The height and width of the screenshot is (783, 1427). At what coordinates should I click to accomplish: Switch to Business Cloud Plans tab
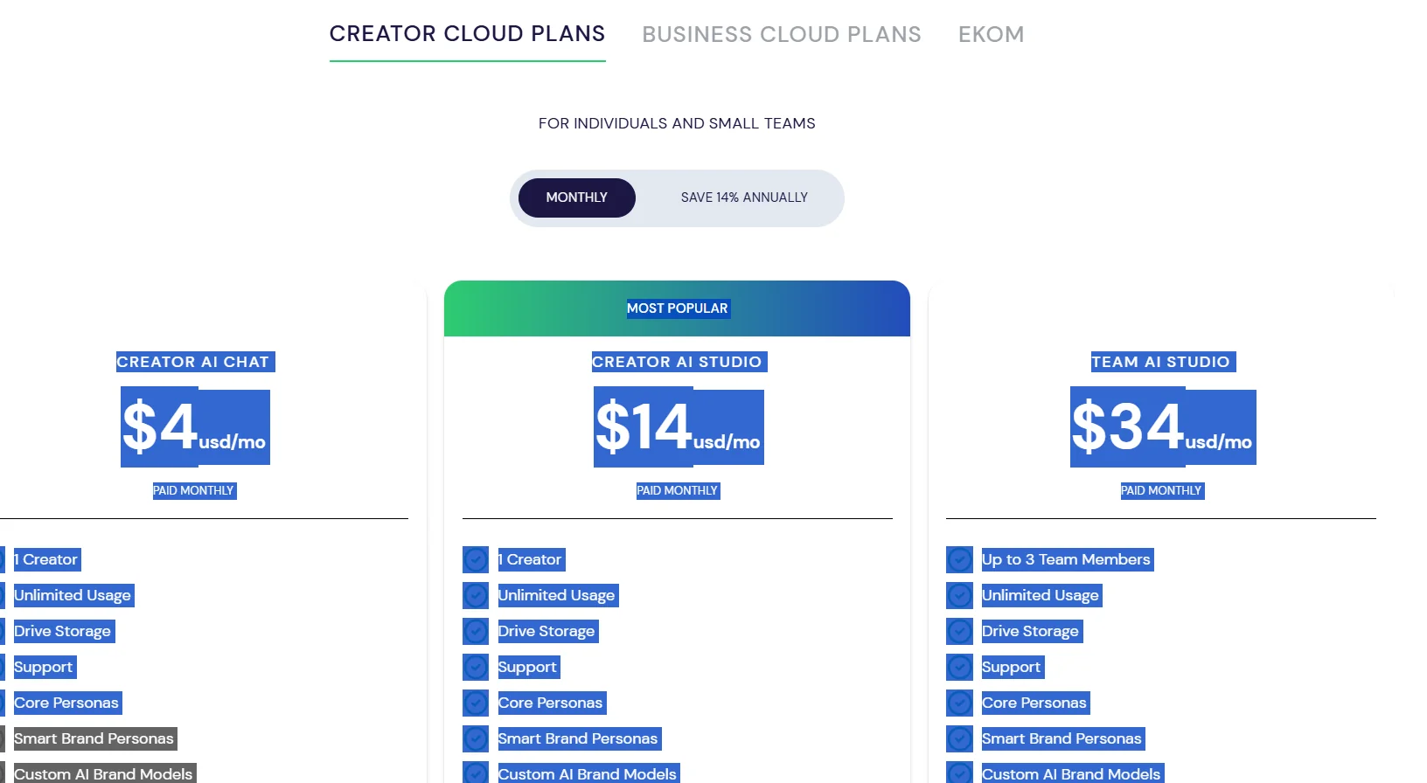coord(781,35)
